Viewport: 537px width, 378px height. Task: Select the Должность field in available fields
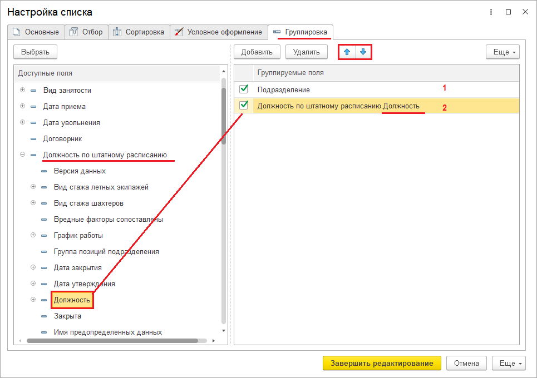click(x=72, y=300)
